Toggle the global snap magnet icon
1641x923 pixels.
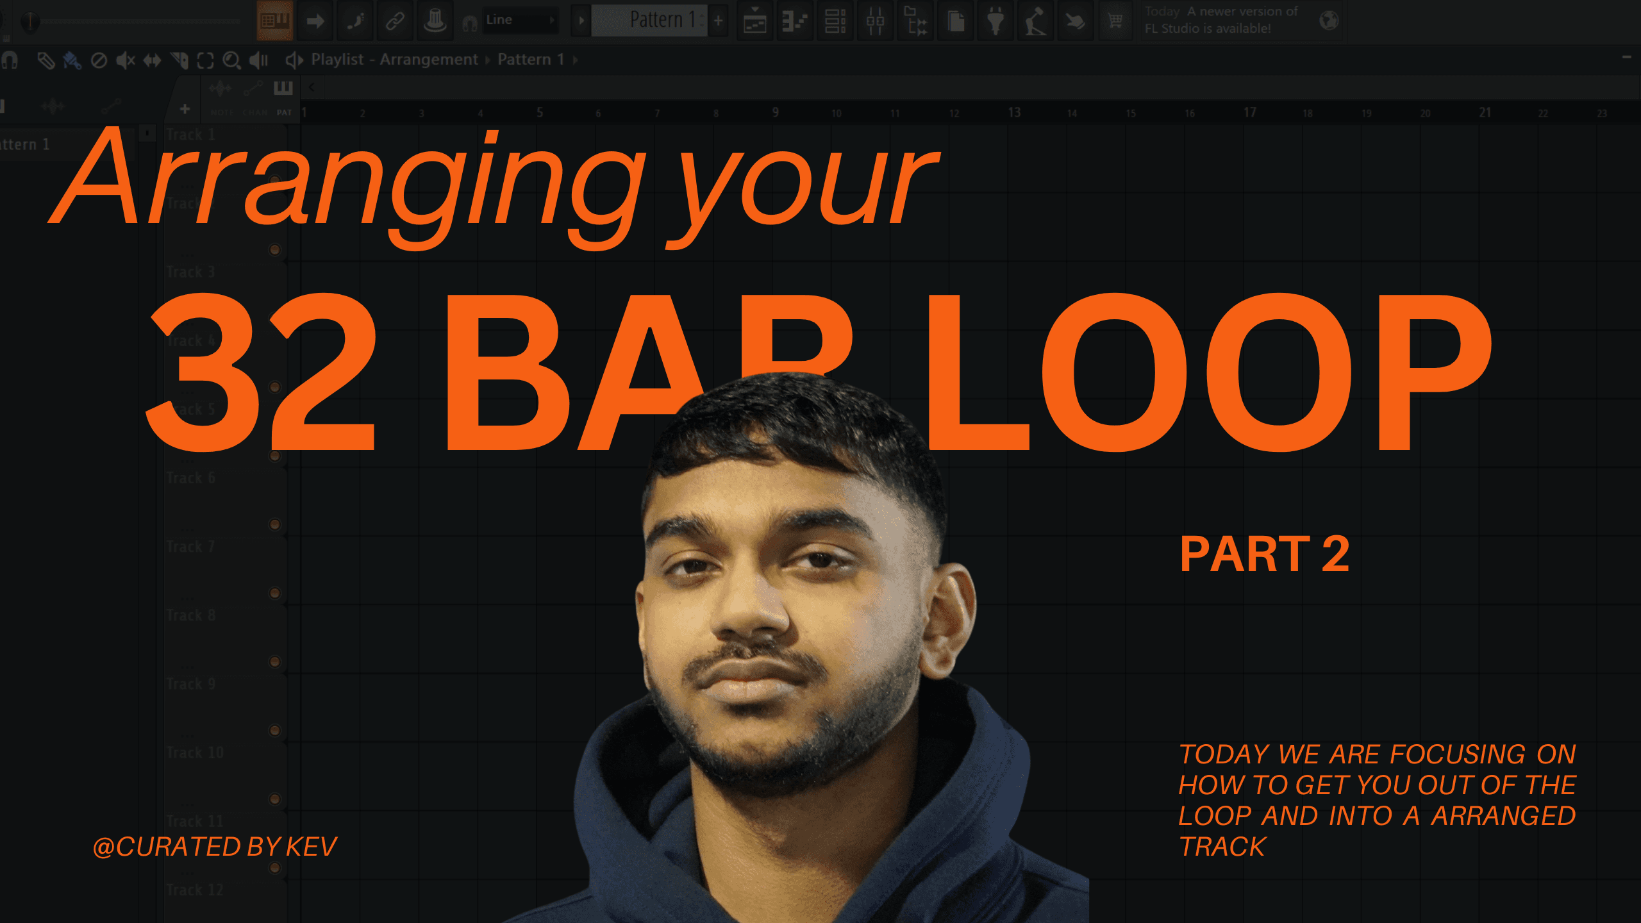coord(470,24)
